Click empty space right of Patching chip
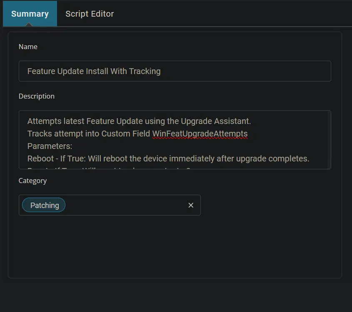The height and width of the screenshot is (312, 352). pyautogui.click(x=126, y=205)
